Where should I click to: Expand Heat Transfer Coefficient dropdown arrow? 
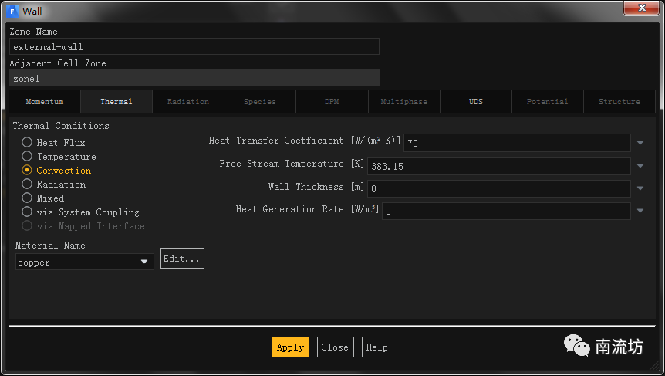(640, 143)
